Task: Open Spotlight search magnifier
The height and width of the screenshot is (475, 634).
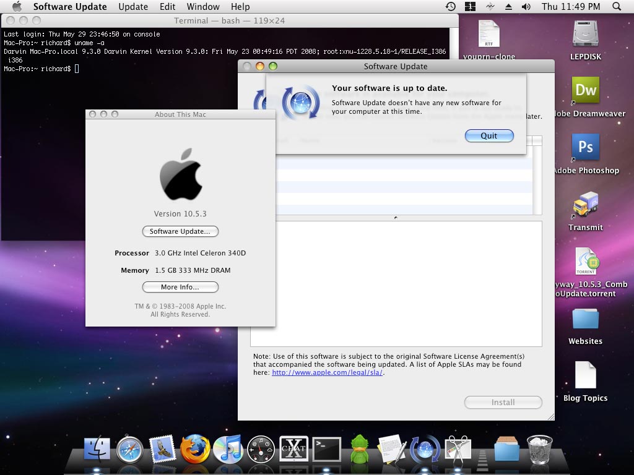Action: click(x=617, y=6)
